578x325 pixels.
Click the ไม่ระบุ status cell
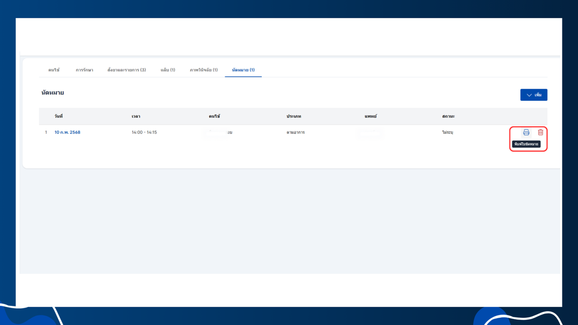pos(448,133)
